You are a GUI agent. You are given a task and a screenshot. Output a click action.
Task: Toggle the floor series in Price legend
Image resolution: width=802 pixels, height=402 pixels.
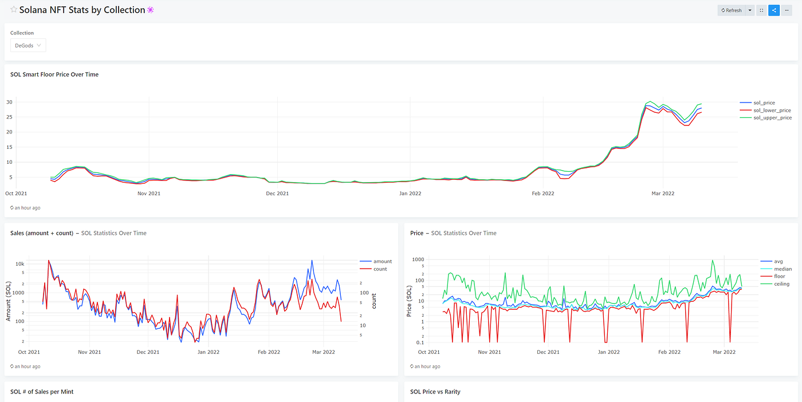(772, 276)
